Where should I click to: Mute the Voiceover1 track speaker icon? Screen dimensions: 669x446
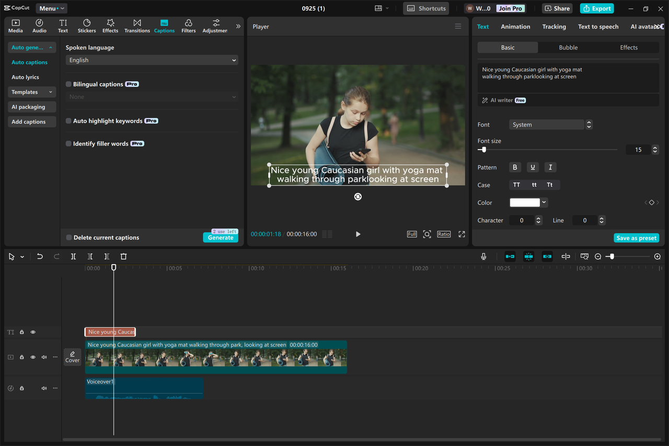[x=44, y=388]
